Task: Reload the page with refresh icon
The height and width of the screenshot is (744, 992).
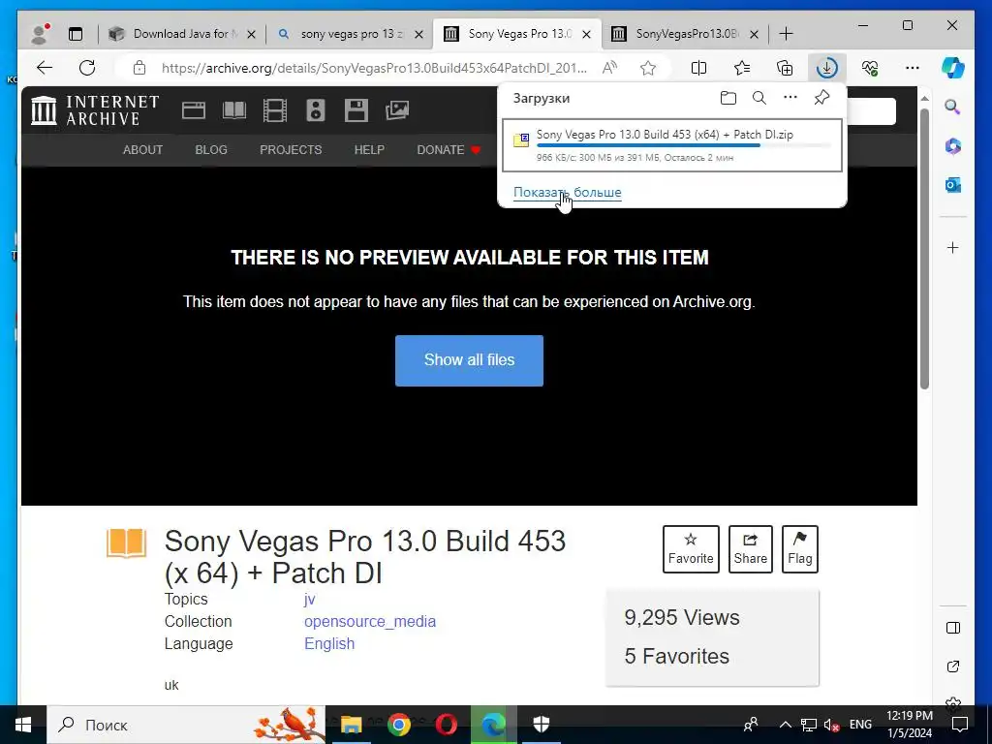Action: [87, 68]
